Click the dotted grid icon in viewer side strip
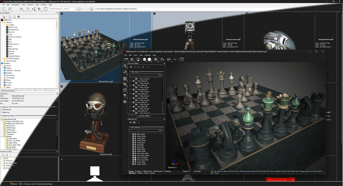This screenshot has height=186, width=343. click(125, 79)
